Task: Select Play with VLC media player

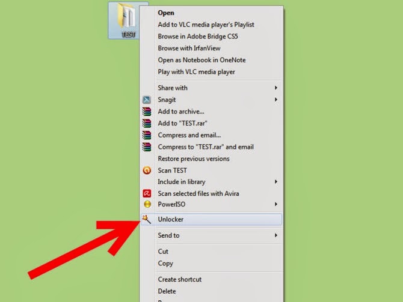Action: pyautogui.click(x=212, y=72)
